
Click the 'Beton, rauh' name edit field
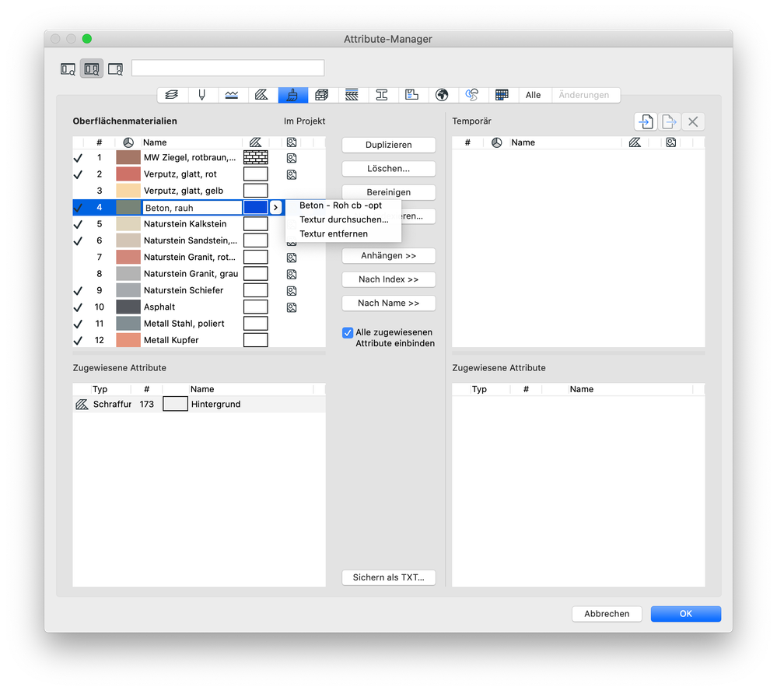192,208
